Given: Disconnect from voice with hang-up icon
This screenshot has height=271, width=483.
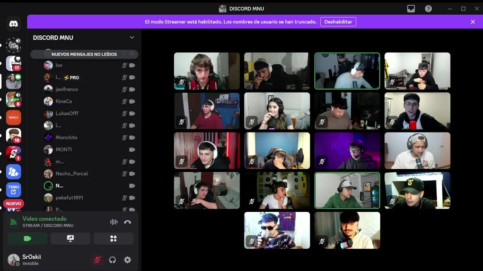Looking at the screenshot, I should [x=128, y=222].
